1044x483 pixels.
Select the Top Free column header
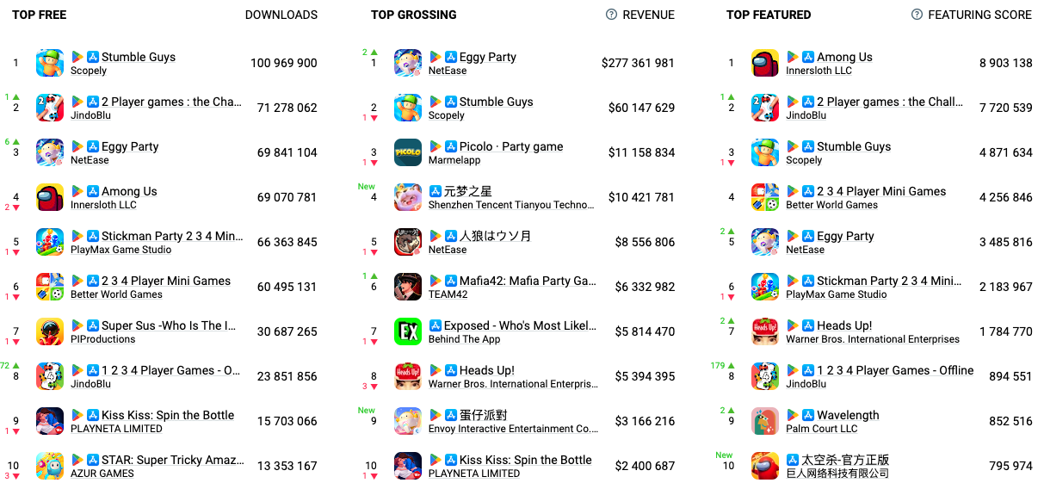pyautogui.click(x=40, y=15)
